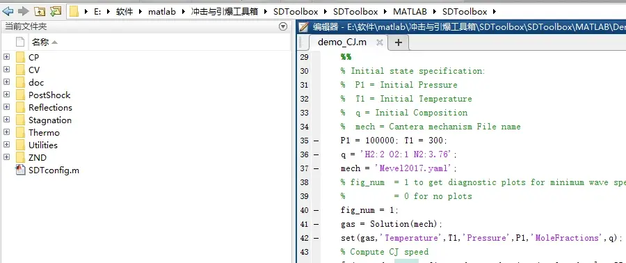Set breakpoint on line 35
The image size is (626, 263).
click(x=316, y=141)
